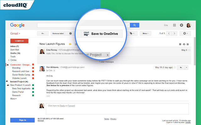Click Tim Williams sender avatar

(42, 69)
